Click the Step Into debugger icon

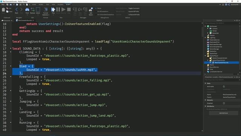click(x=75, y=9)
